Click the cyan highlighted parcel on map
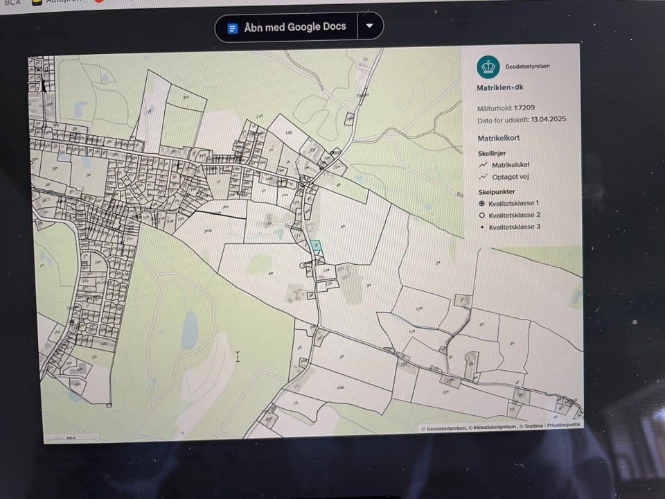This screenshot has height=499, width=665. coord(316,245)
